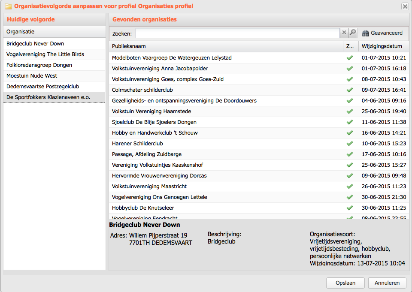The width and height of the screenshot is (412, 292).
Task: Click green checkmark in Goes-Zuid row
Action: tap(350, 79)
